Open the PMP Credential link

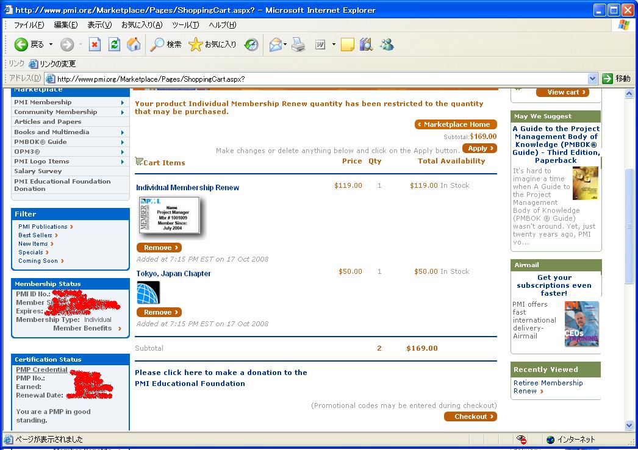pos(41,370)
